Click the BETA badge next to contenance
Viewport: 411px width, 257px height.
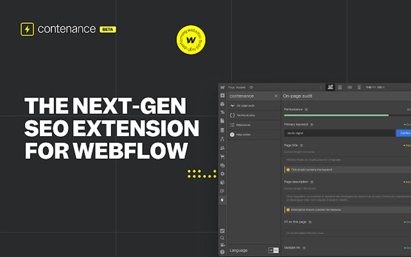pyautogui.click(x=108, y=29)
